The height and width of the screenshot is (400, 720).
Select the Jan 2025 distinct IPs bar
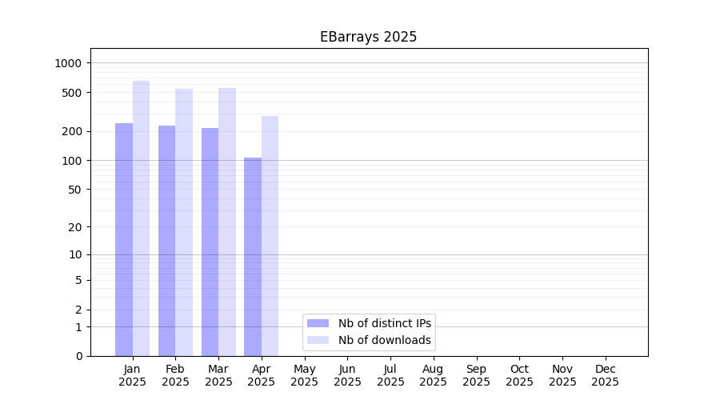[x=124, y=240]
